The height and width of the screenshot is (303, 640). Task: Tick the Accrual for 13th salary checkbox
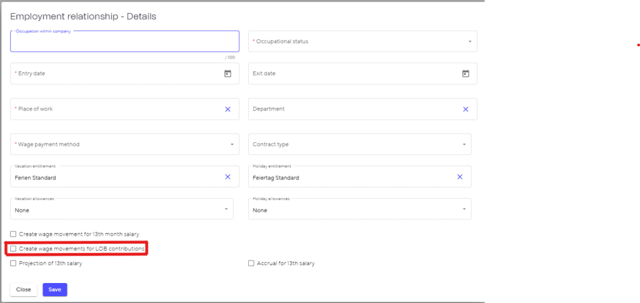click(x=251, y=264)
